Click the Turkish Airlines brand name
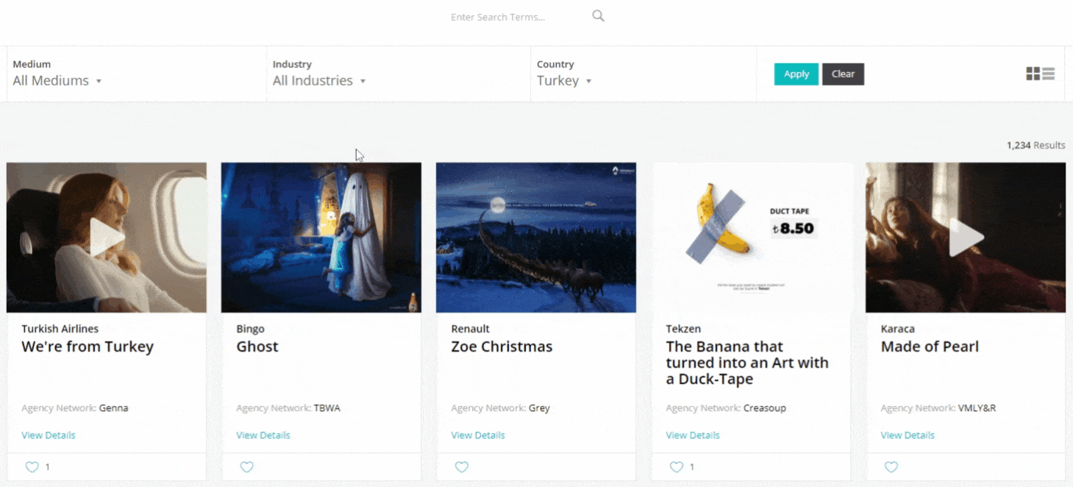This screenshot has width=1073, height=487. pos(60,329)
